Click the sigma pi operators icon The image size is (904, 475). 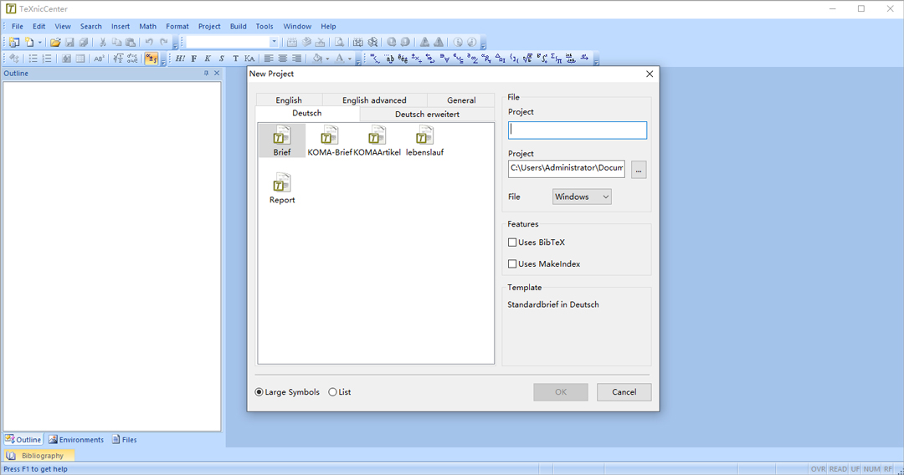557,59
